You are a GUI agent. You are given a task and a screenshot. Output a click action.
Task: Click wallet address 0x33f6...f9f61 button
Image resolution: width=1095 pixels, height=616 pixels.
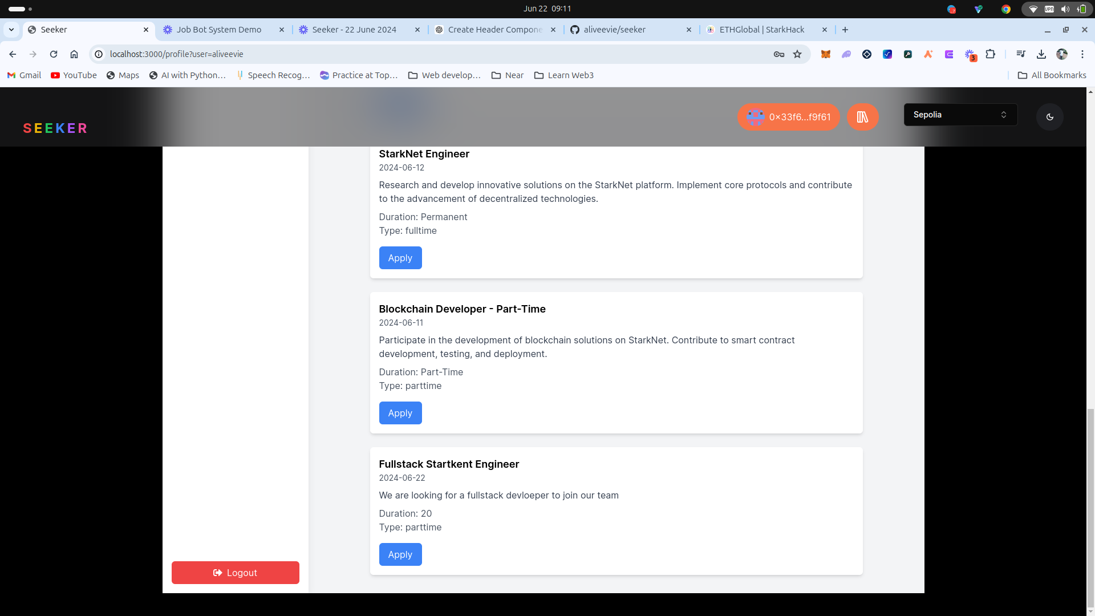pos(788,117)
